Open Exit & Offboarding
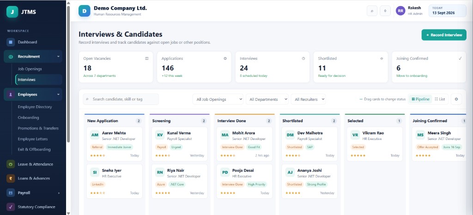Image resolution: width=473 pixels, height=215 pixels. [x=34, y=150]
